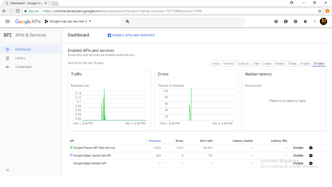Select the 6 hours time range
The width and height of the screenshot is (332, 187).
point(228,64)
